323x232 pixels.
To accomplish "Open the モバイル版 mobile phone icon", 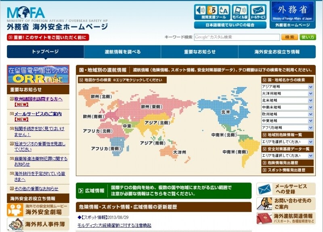I will [x=240, y=12].
